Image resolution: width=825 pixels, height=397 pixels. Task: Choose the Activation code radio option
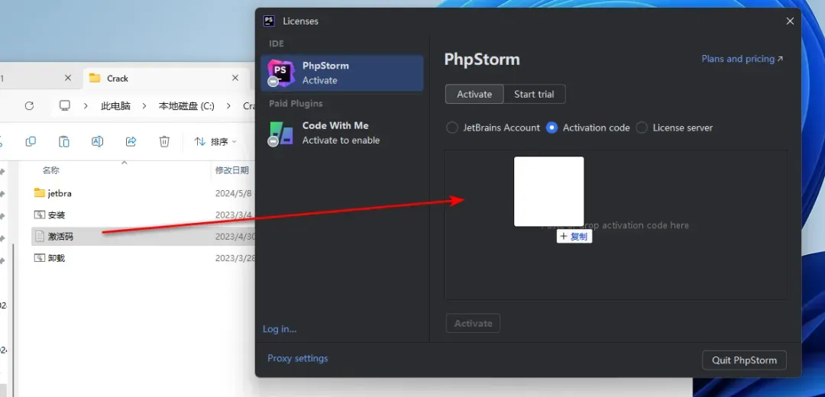(587, 127)
